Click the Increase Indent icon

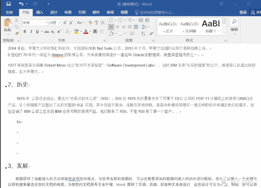click(147, 20)
